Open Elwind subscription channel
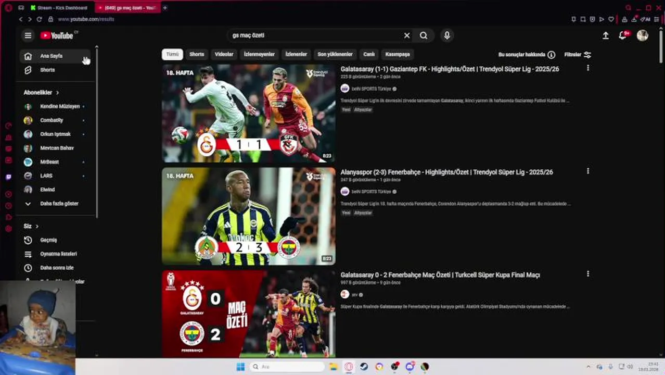This screenshot has height=375, width=665. (x=54, y=190)
